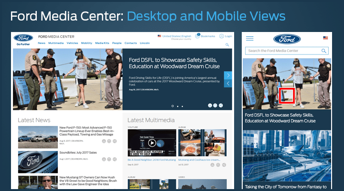Screen dimensions: 344x191
Task: Open the Mustang and Coolhaus Ice-cream link
Action: coord(199,160)
